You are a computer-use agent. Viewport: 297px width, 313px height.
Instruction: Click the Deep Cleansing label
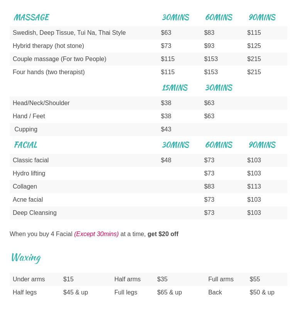click(x=35, y=213)
